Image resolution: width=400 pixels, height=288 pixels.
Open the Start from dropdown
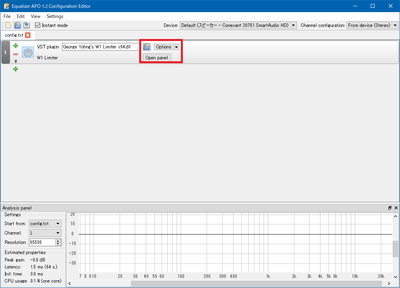45,224
